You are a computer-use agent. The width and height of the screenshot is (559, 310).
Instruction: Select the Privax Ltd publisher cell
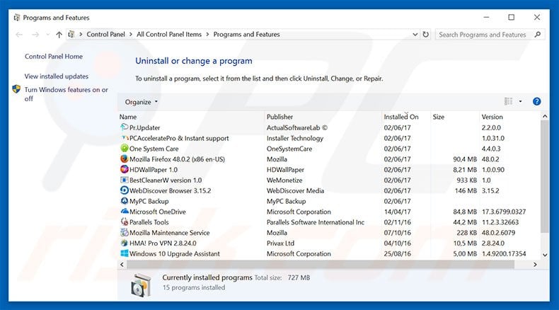point(281,243)
